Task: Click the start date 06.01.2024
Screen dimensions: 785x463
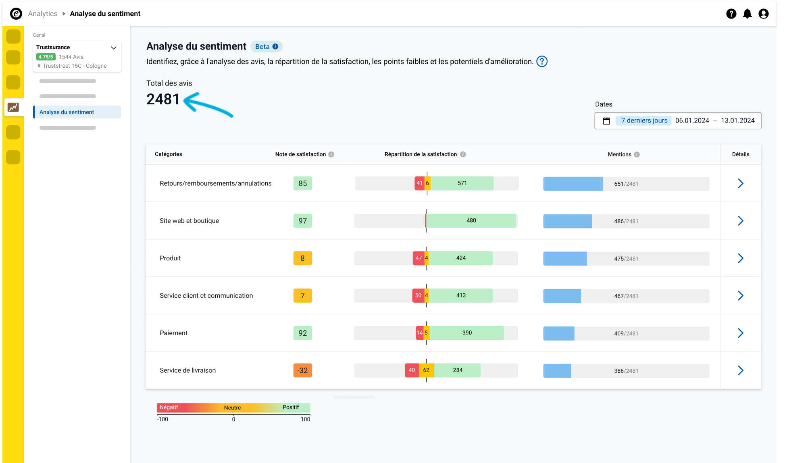Action: [692, 120]
